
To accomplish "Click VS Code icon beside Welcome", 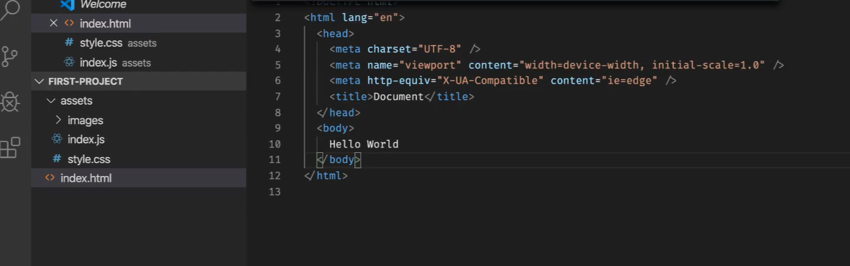I will click(x=67, y=5).
